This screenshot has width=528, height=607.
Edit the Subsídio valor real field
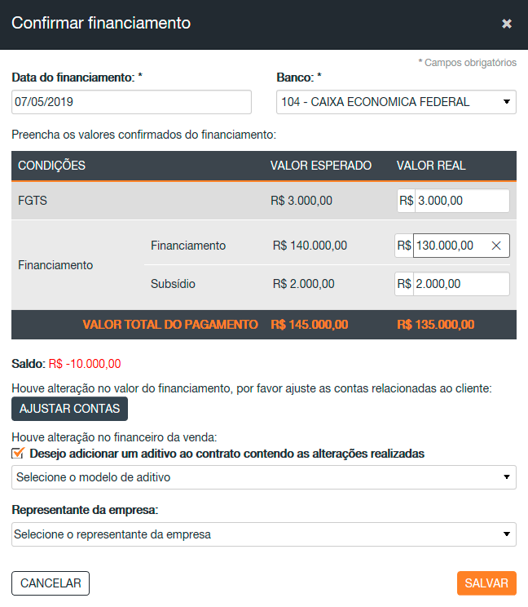tap(461, 284)
